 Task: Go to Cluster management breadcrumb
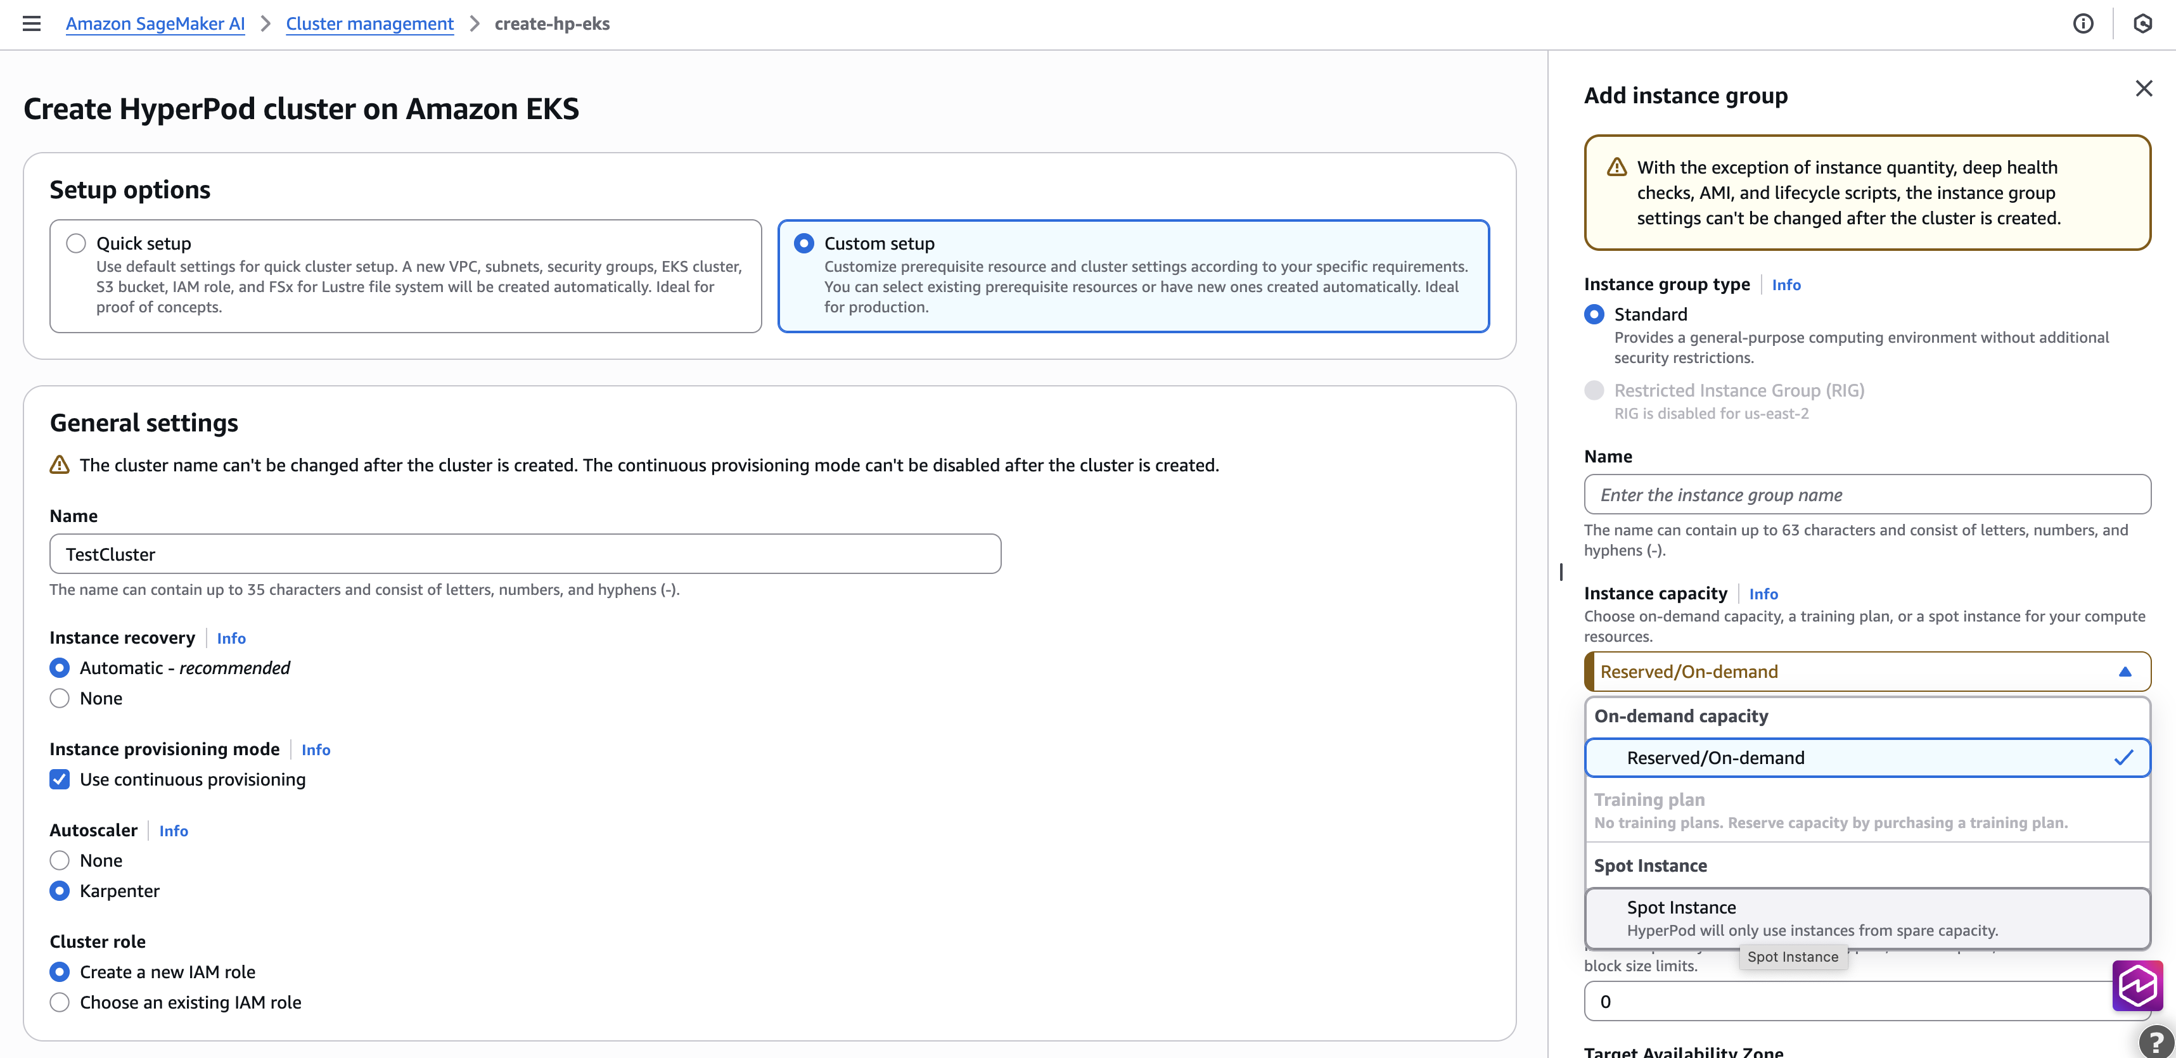point(369,23)
